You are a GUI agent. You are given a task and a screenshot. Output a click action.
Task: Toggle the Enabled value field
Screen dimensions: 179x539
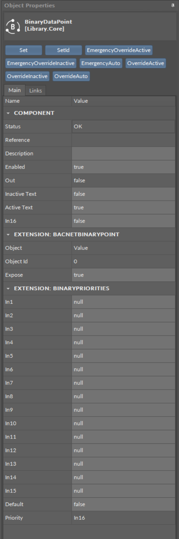point(123,167)
